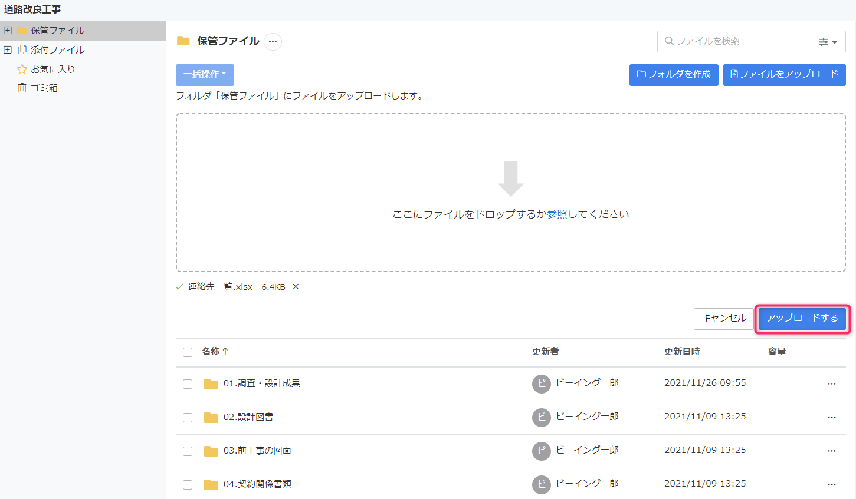Open 添付ファイル in the sidebar
This screenshot has height=499, width=856.
pos(58,49)
